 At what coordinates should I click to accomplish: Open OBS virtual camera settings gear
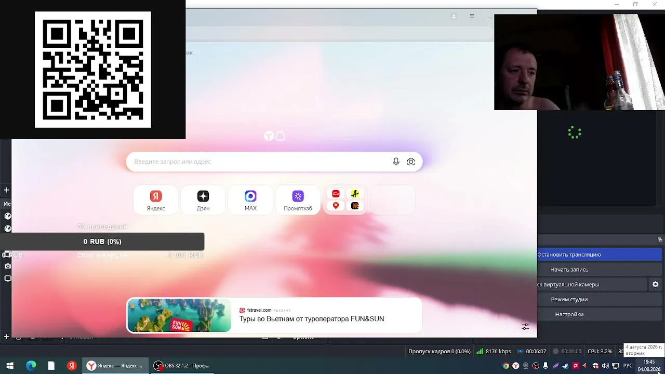[655, 284]
